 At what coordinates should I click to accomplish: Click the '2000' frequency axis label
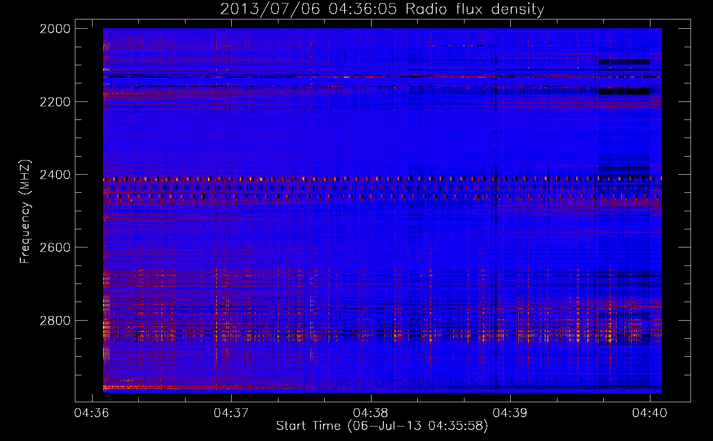pyautogui.click(x=55, y=29)
